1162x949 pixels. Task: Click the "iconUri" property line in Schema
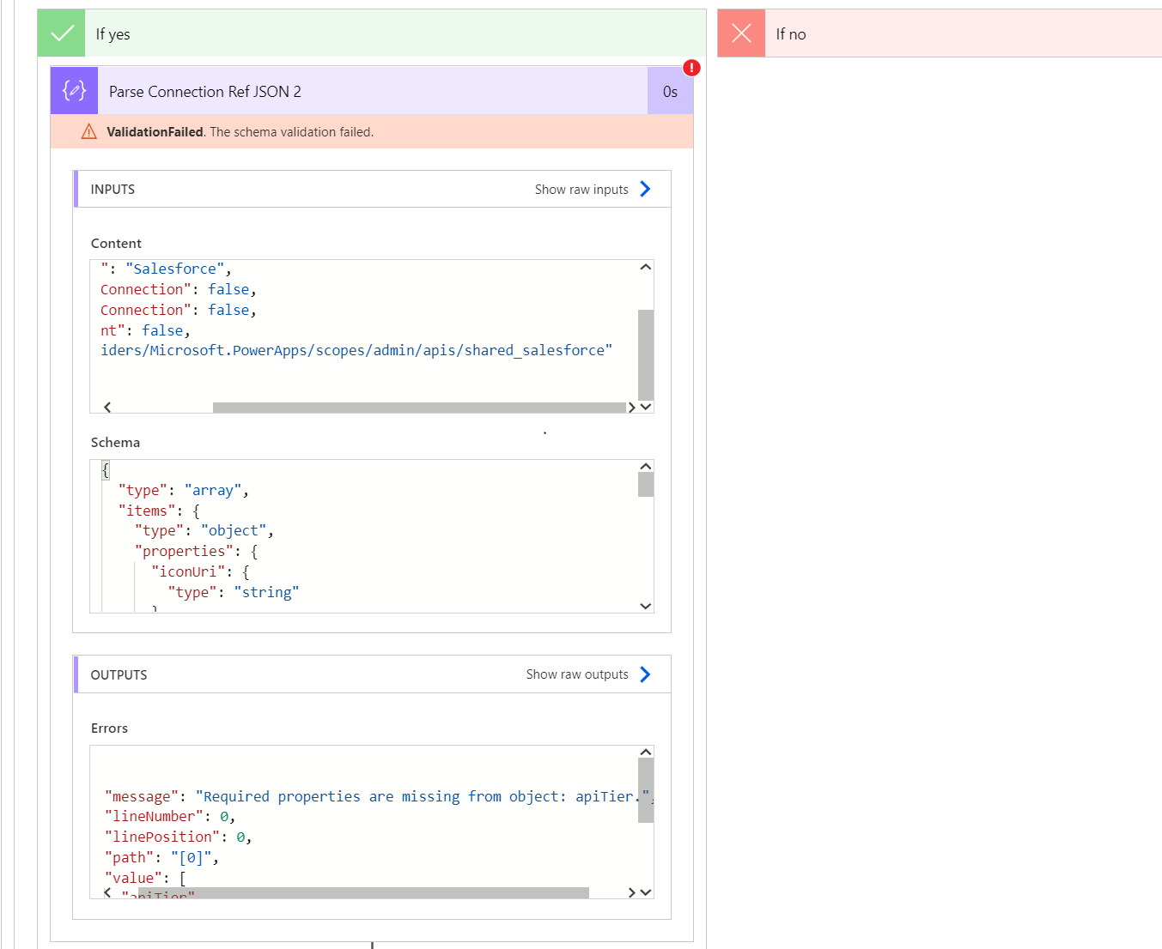point(200,571)
